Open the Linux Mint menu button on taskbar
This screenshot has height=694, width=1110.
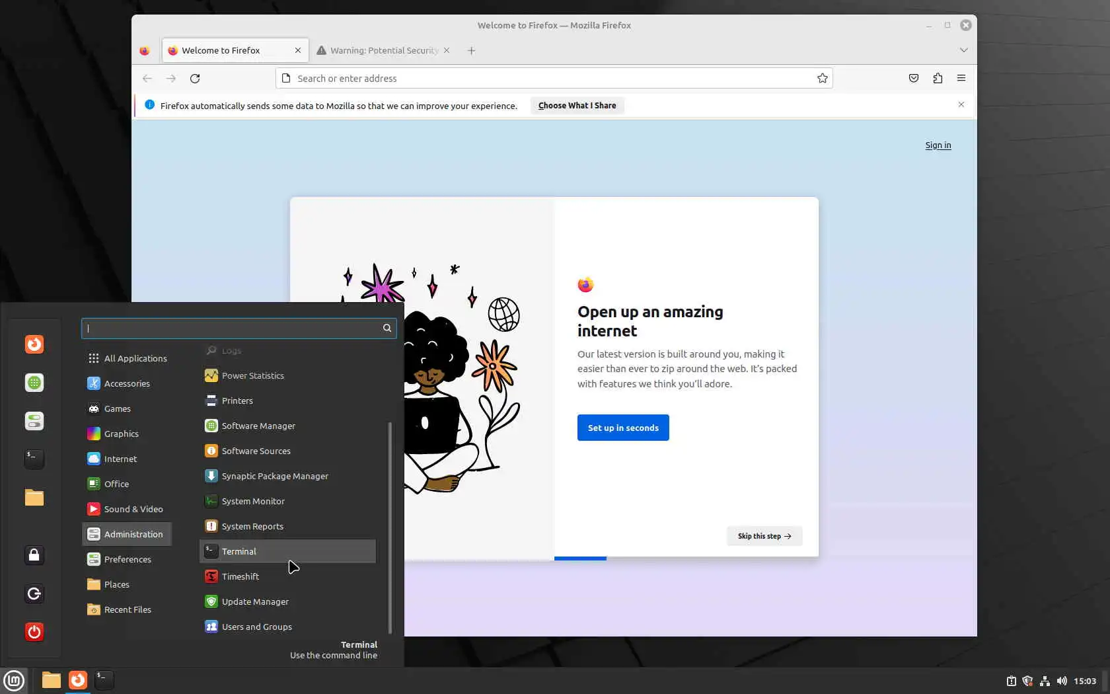click(x=14, y=680)
